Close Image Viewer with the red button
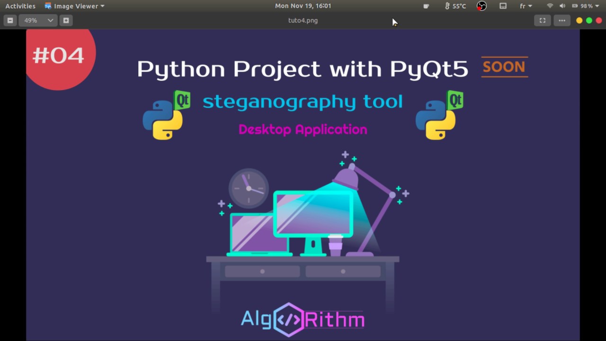 point(599,20)
